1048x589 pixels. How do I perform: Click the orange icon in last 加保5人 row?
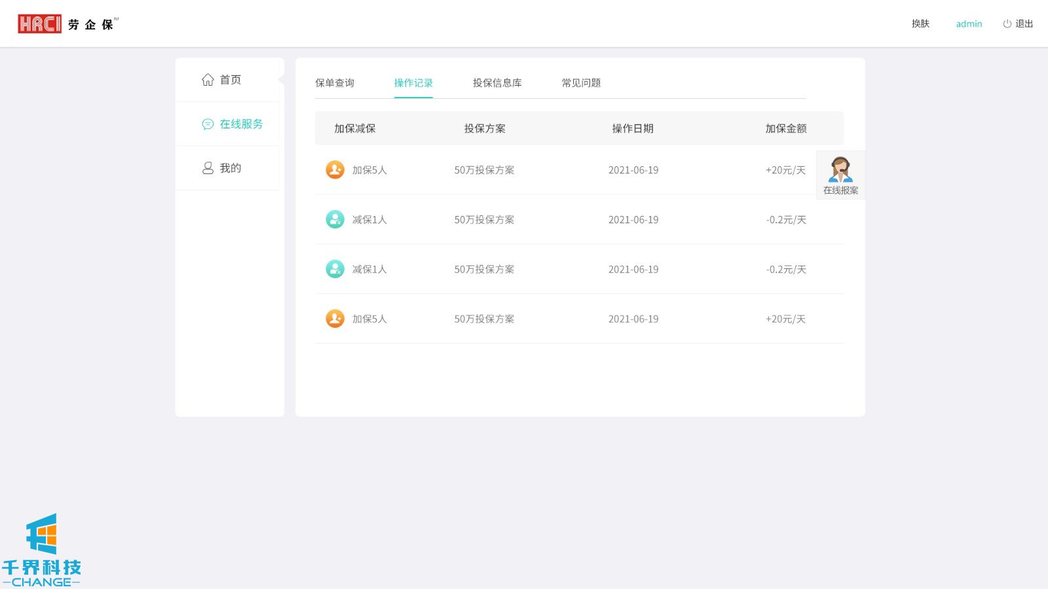[335, 319]
